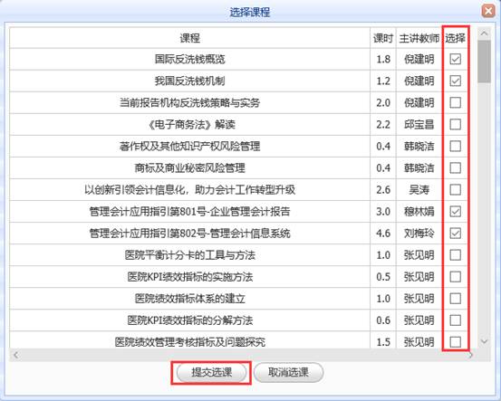Click the 提交选课 submit button
Image resolution: width=501 pixels, height=401 pixels.
211,372
